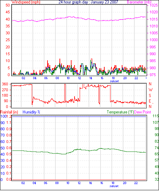Screen dimensions: 159x193
Task: Click the 35 value on the windspeed axis
Action: pos(8,26)
